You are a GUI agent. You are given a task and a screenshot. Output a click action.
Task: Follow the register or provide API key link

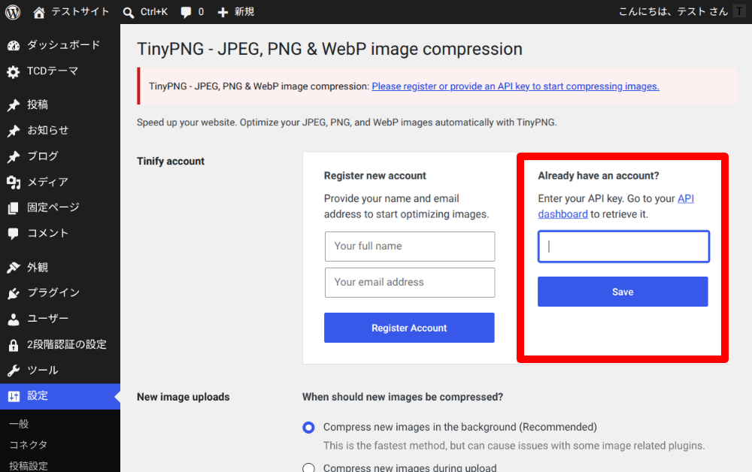click(x=515, y=86)
